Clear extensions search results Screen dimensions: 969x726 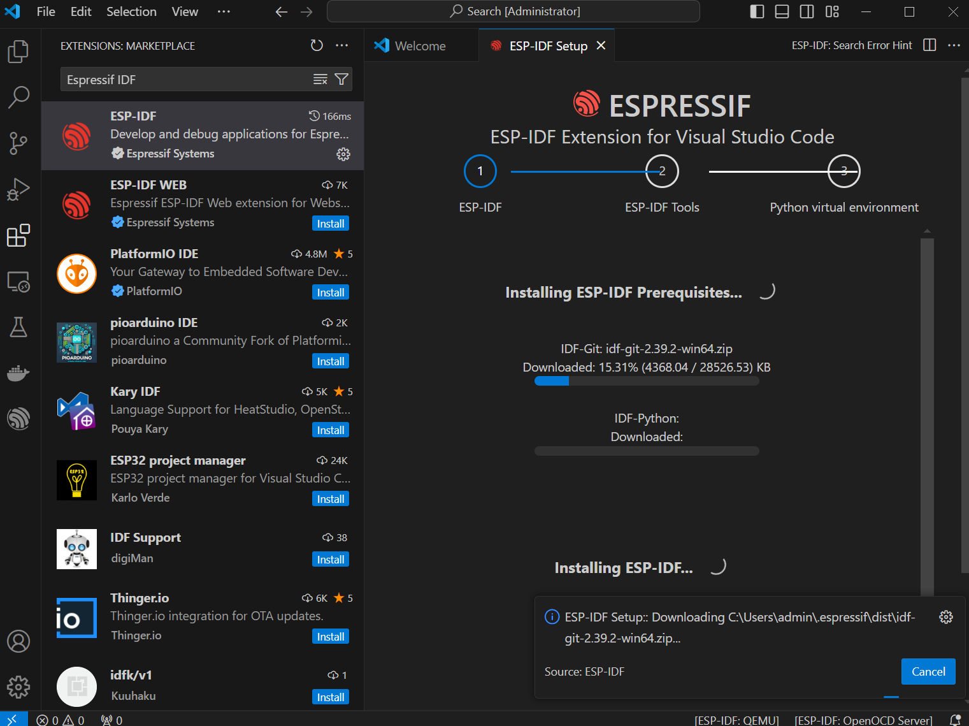320,79
